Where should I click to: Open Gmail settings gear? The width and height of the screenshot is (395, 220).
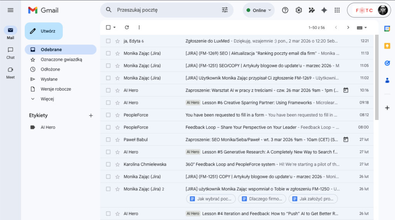click(x=299, y=10)
